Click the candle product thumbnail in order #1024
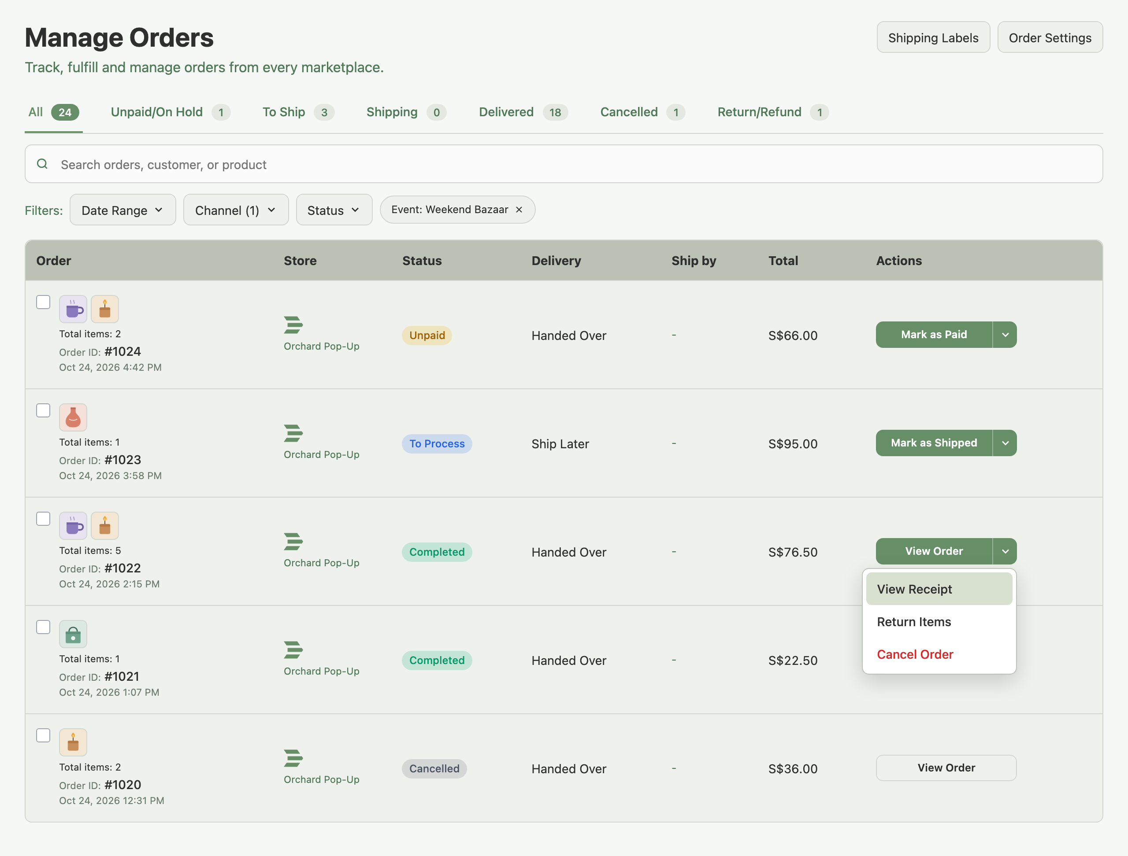 pos(104,309)
